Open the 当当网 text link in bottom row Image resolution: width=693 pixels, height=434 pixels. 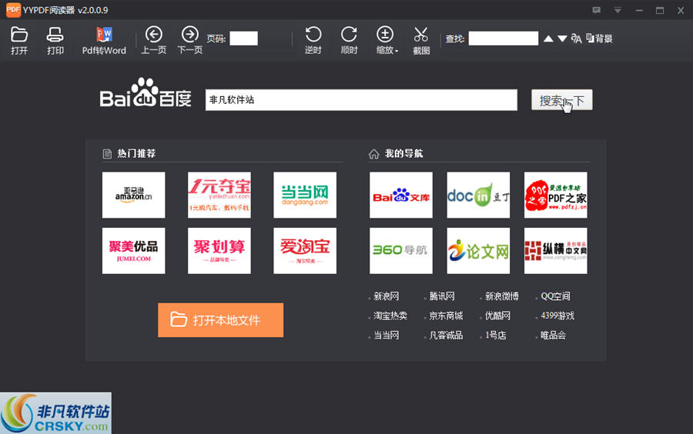[x=387, y=335]
